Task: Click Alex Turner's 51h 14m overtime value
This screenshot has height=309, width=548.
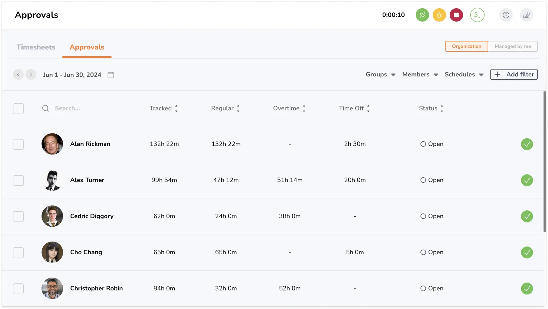Action: [289, 180]
